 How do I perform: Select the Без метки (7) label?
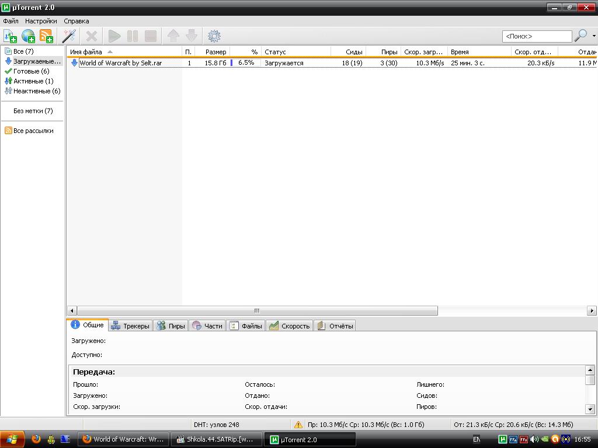click(x=33, y=111)
